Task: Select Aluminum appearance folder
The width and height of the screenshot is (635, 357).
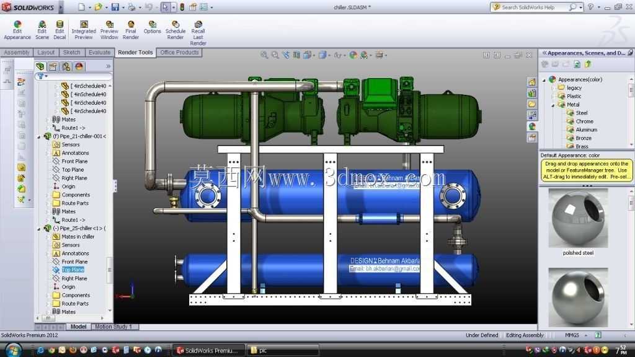Action: tap(587, 130)
